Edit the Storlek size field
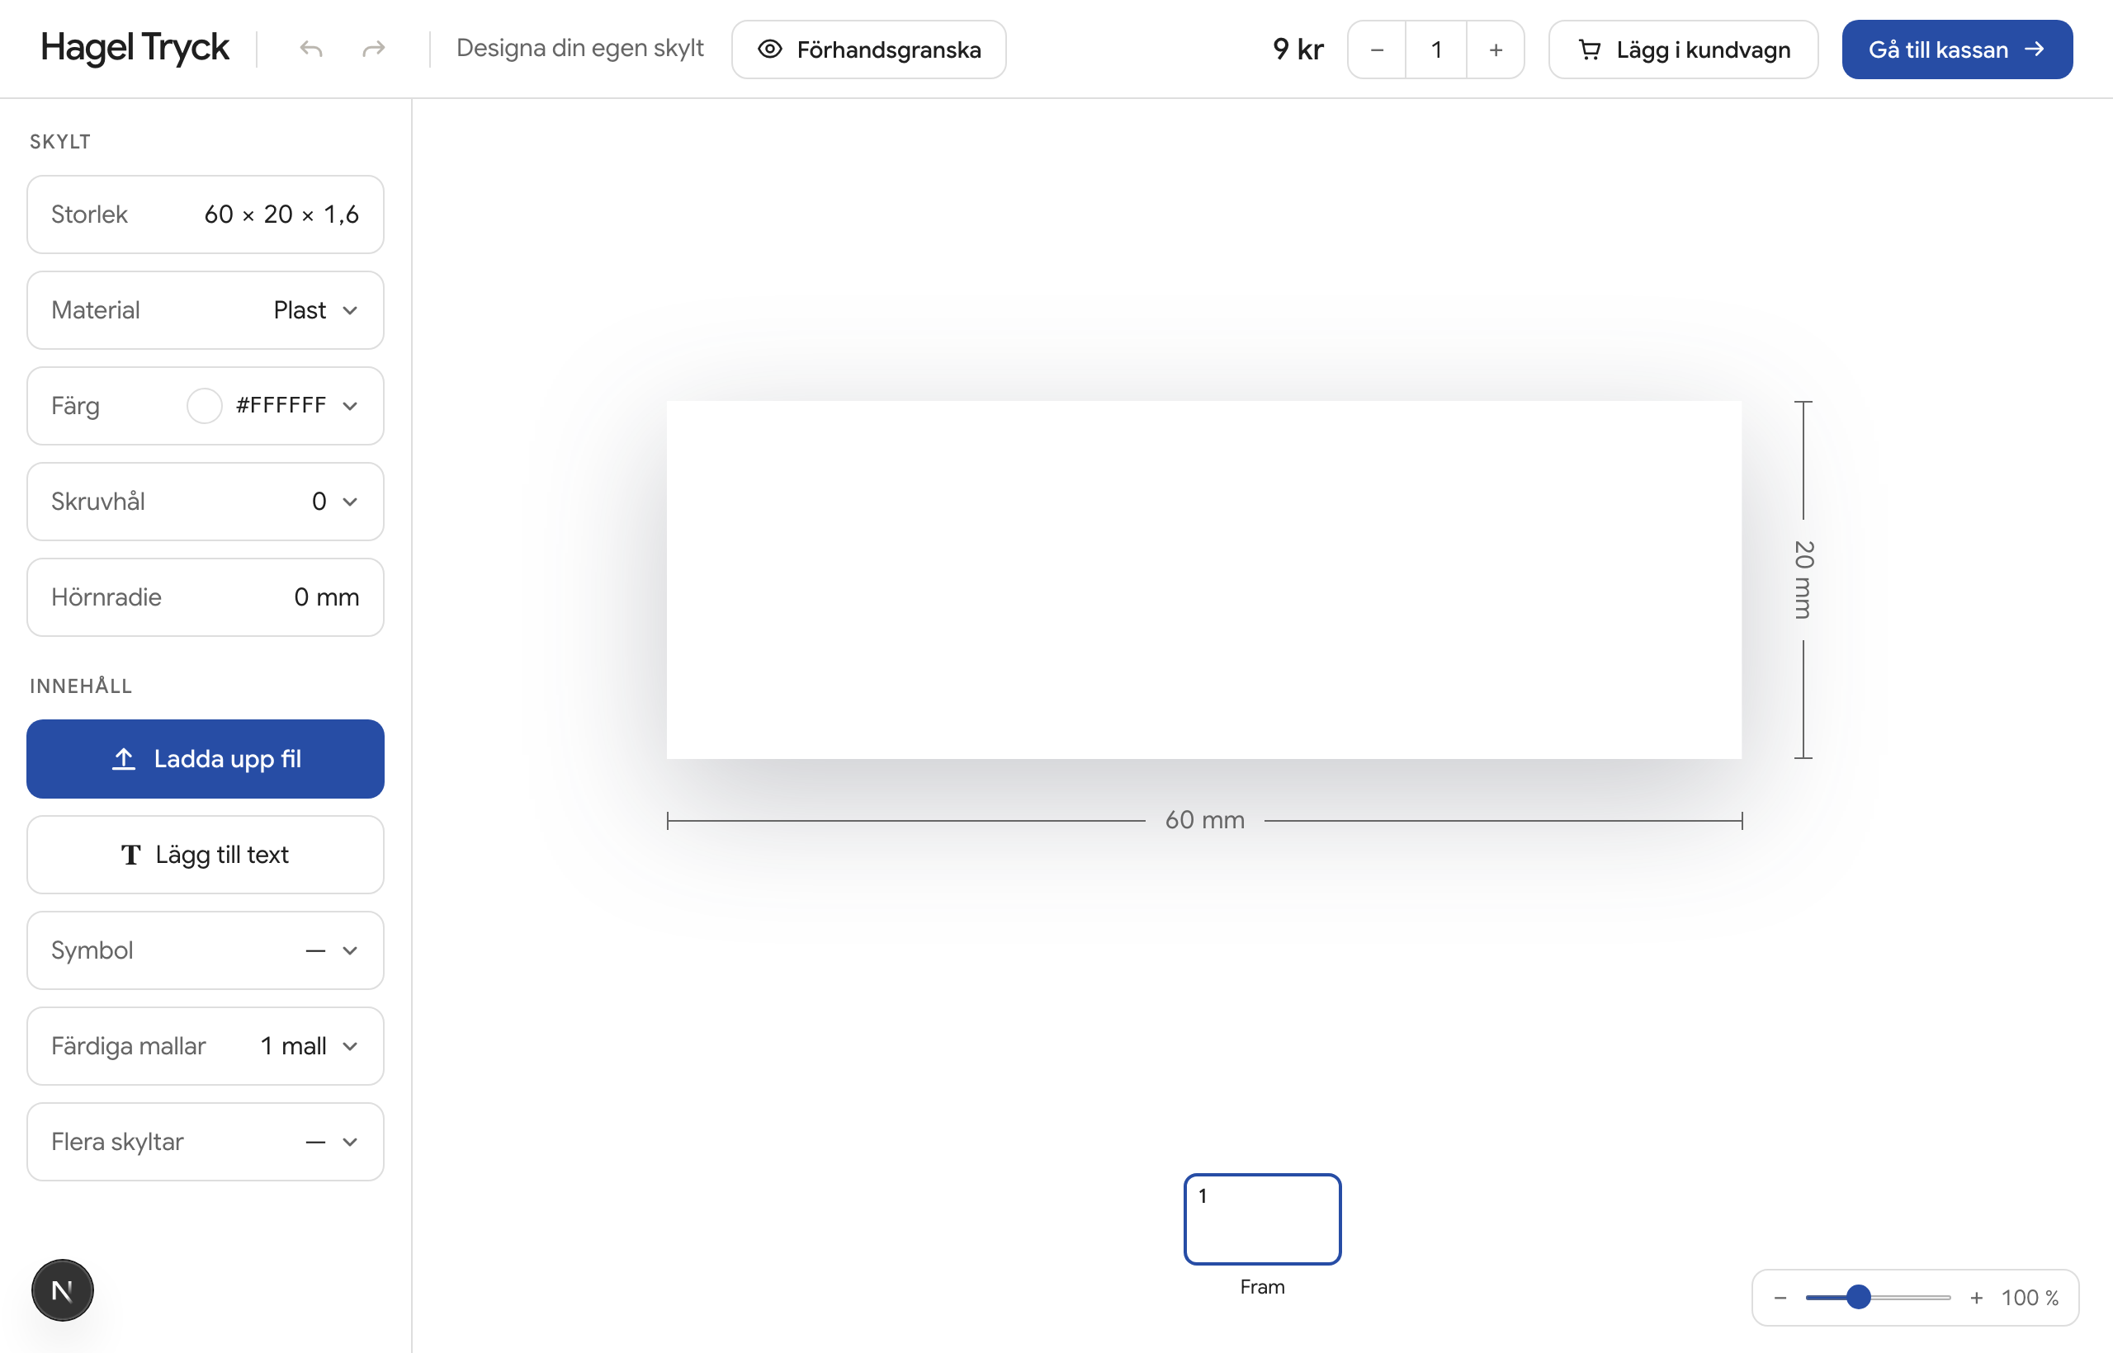 click(205, 214)
